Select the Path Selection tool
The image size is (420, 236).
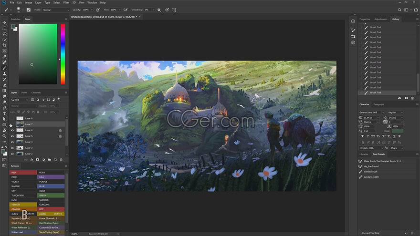[x=4, y=119]
